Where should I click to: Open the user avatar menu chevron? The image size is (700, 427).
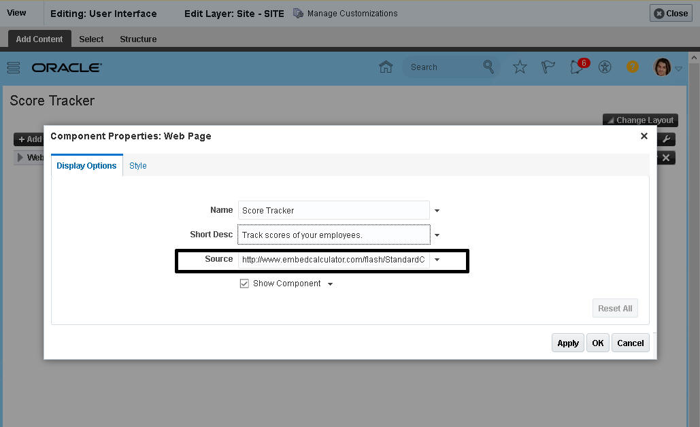click(x=676, y=67)
